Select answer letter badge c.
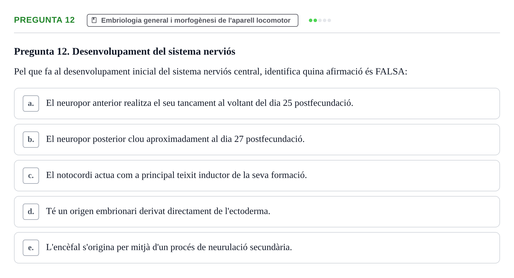This screenshot has height=278, width=514. (31, 176)
